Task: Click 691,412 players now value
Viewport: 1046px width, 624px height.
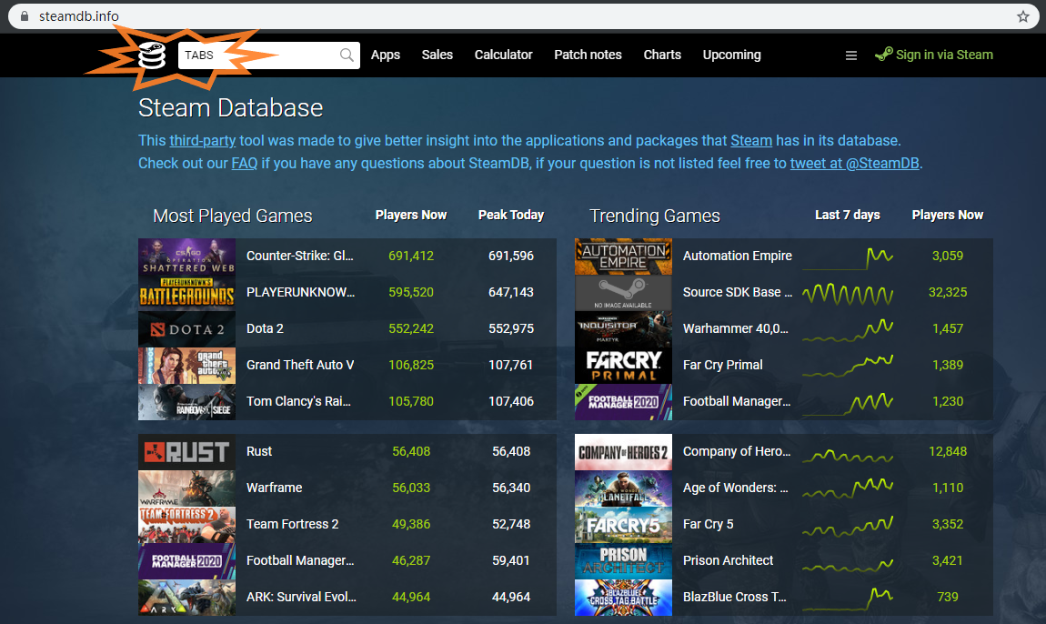Action: click(x=411, y=256)
